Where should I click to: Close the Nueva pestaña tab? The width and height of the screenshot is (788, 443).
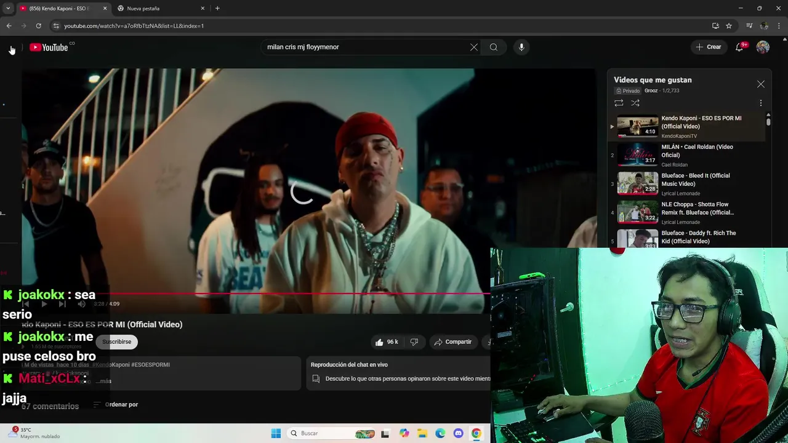[x=203, y=9]
